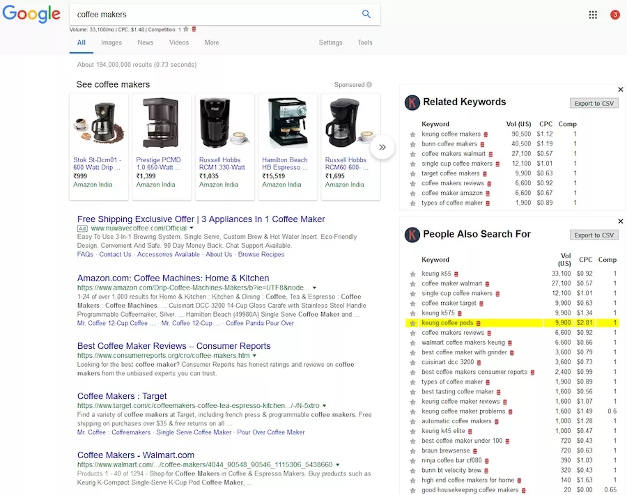Star the highlighted keurig coffee pods keyword
The height and width of the screenshot is (495, 627).
[x=412, y=323]
